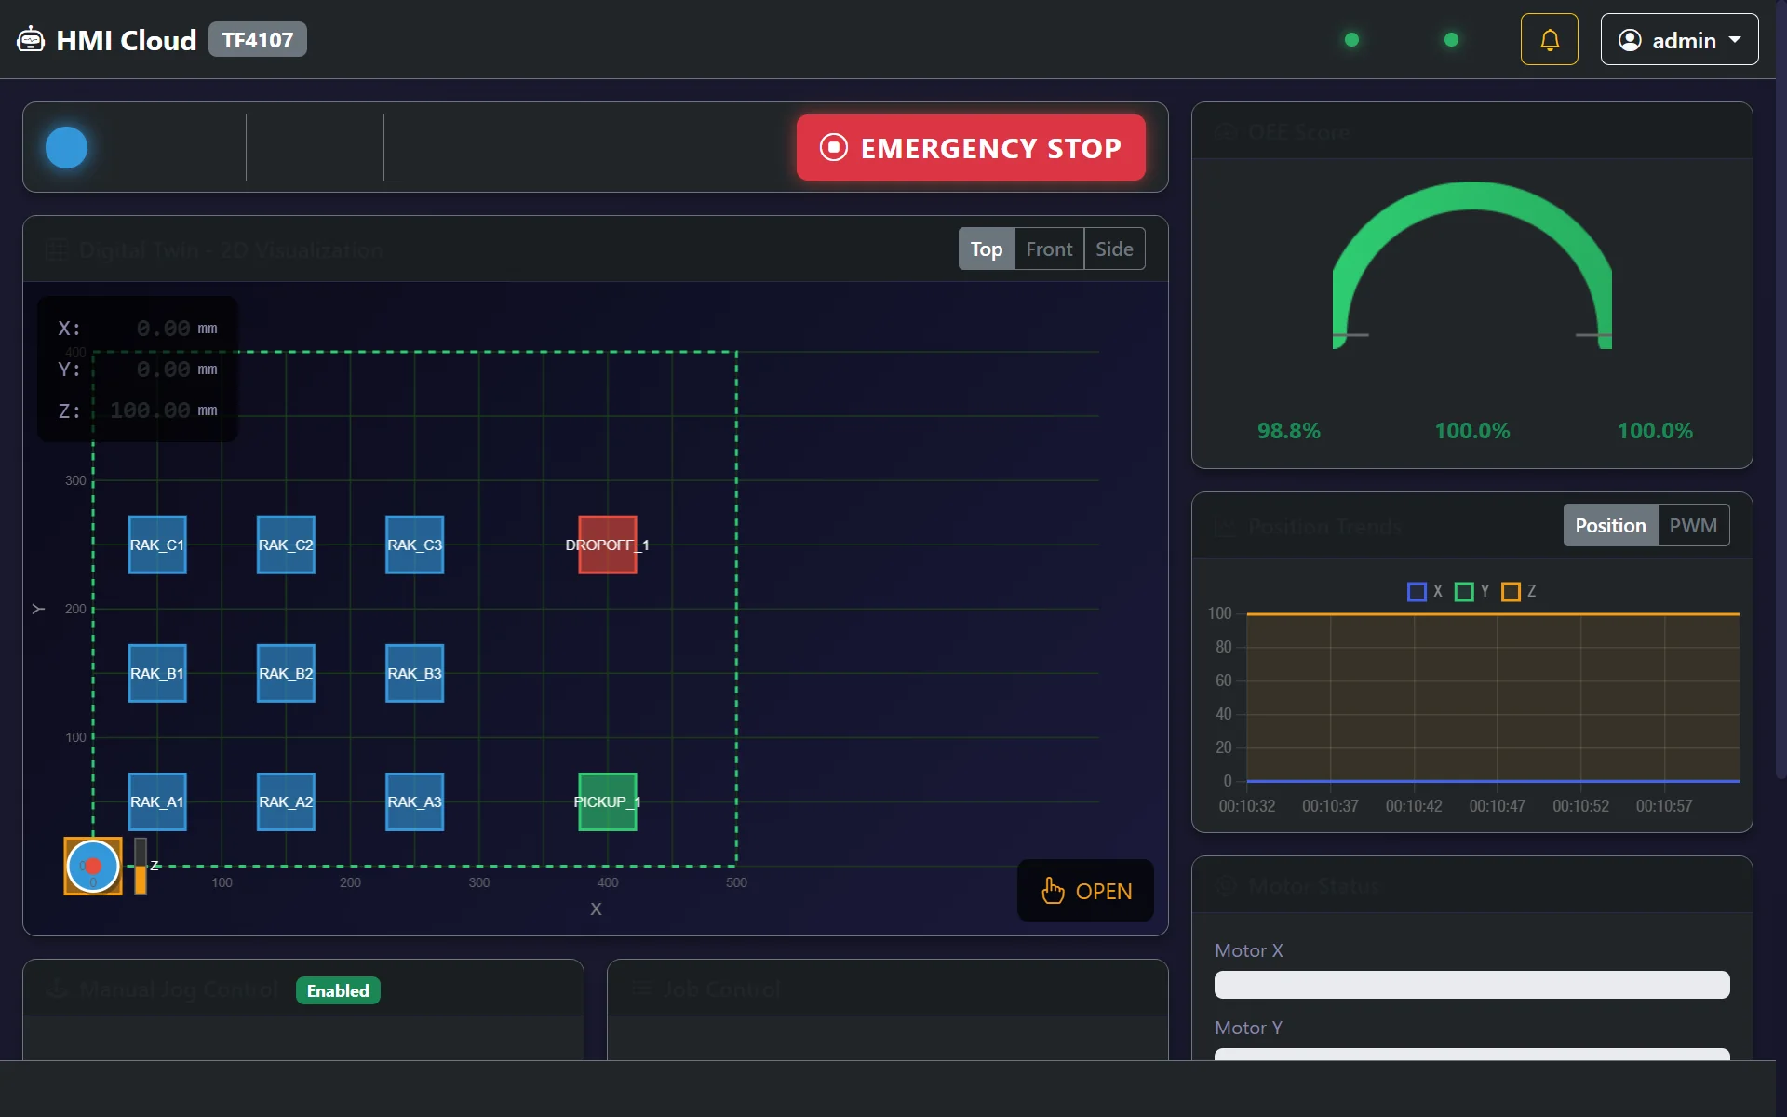Select the RAK_B2 rack slot

tap(286, 673)
